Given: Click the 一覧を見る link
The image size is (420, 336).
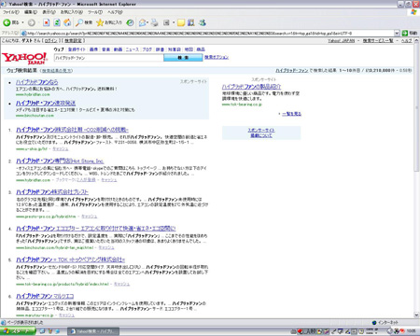Looking at the screenshot, I should 291,114.
